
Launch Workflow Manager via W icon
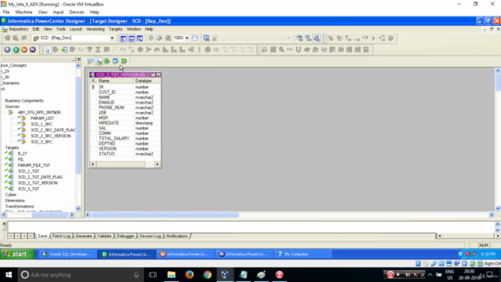[24, 49]
